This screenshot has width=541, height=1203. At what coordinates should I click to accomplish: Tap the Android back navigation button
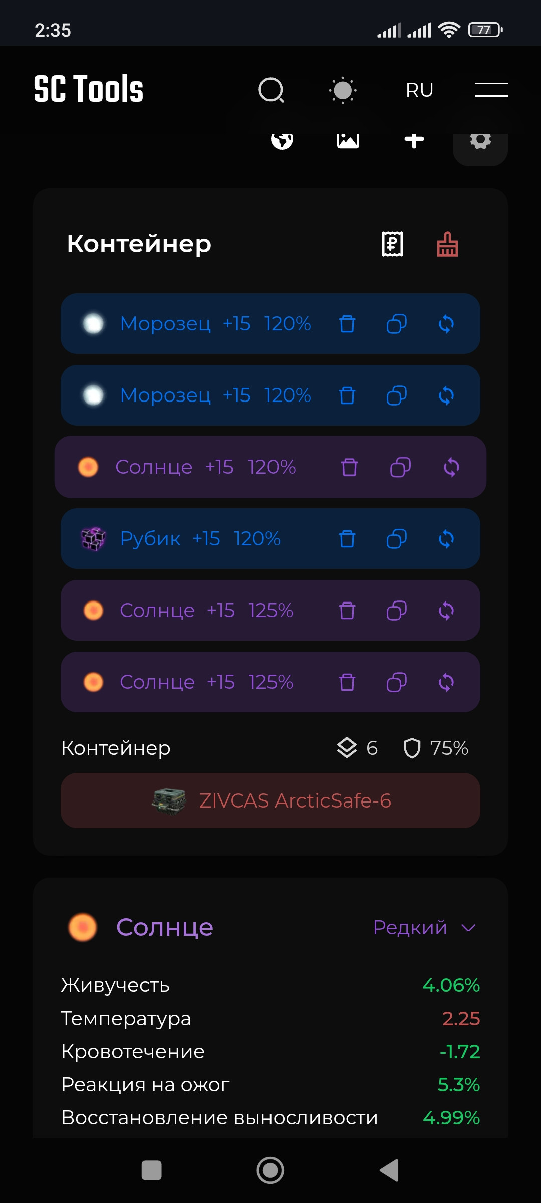[389, 1170]
